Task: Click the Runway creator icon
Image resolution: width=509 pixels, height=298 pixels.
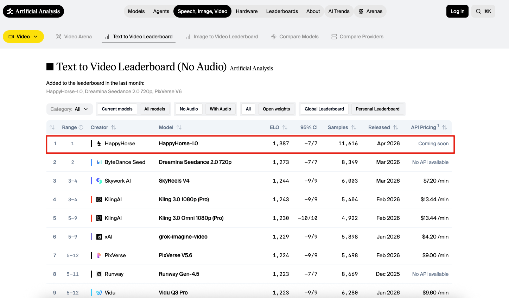Action: click(99, 274)
